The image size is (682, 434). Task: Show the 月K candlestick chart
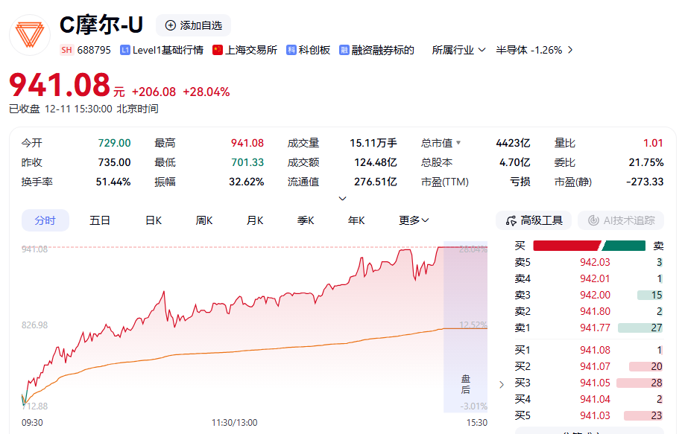pyautogui.click(x=255, y=220)
